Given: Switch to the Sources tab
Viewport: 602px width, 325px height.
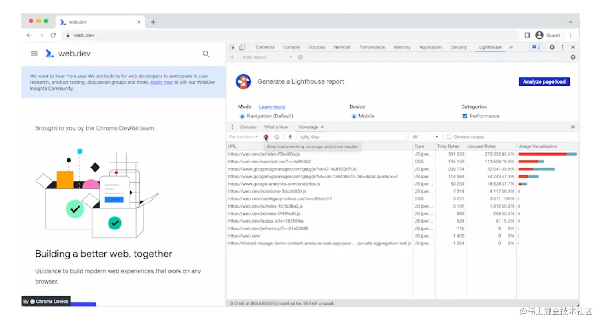Looking at the screenshot, I should pos(317,47).
